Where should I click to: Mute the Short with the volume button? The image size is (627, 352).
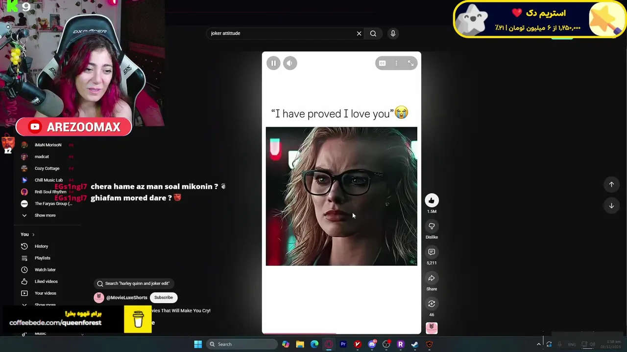(290, 63)
